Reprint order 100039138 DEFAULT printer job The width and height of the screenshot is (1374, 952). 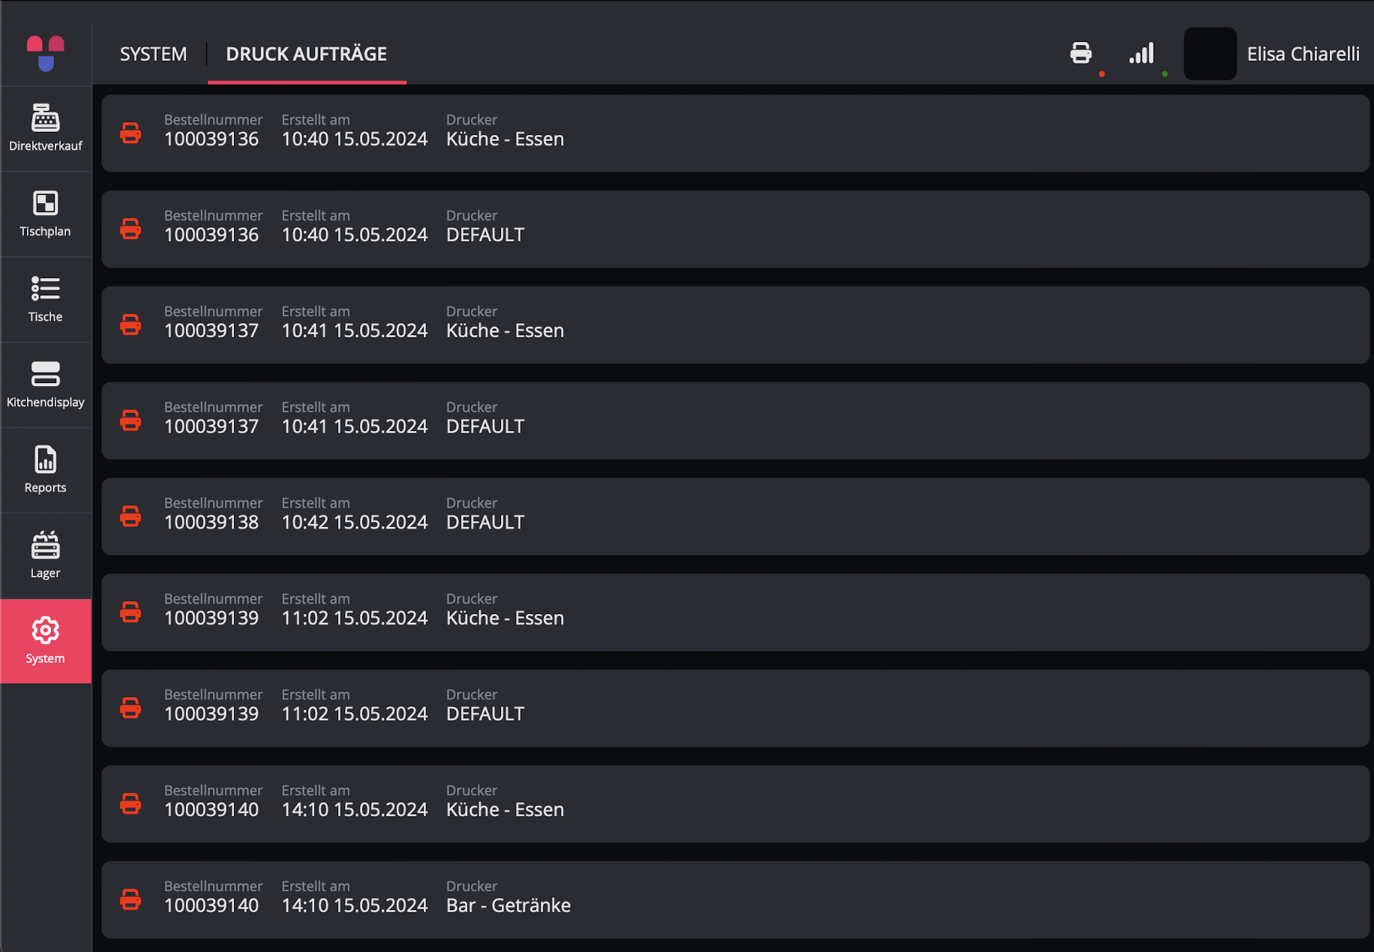pyautogui.click(x=130, y=516)
